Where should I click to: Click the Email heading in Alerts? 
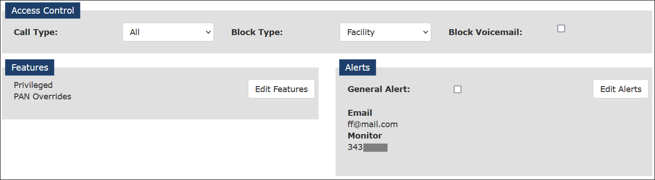click(360, 113)
